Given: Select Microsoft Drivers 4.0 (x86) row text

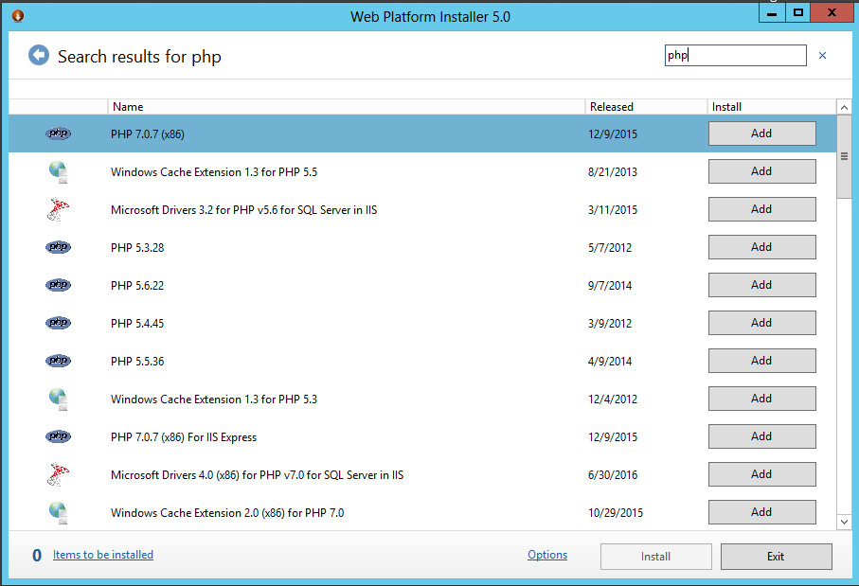Looking at the screenshot, I should [257, 475].
